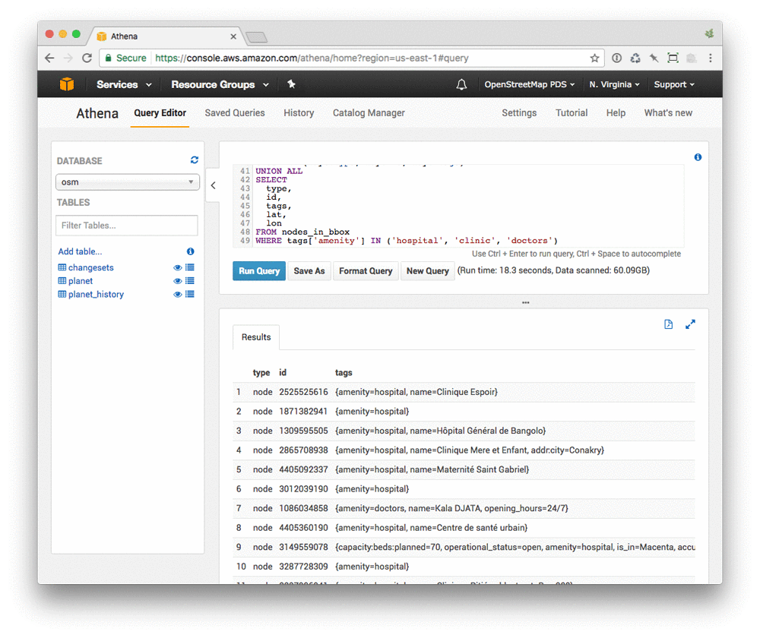Click the New Query button
Viewport: 760px width, 638px height.
coord(427,271)
